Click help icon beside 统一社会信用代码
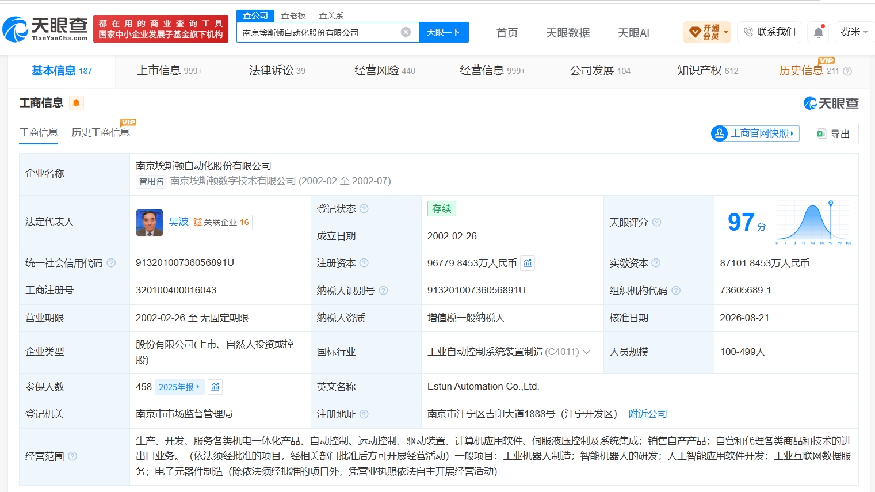 [x=111, y=263]
